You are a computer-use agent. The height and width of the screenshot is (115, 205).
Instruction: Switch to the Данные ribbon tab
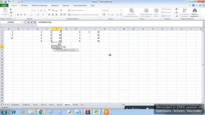click(66, 5)
